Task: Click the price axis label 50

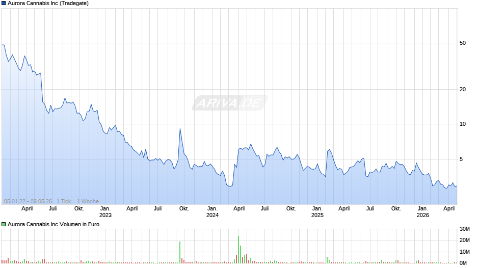Action: (463, 43)
